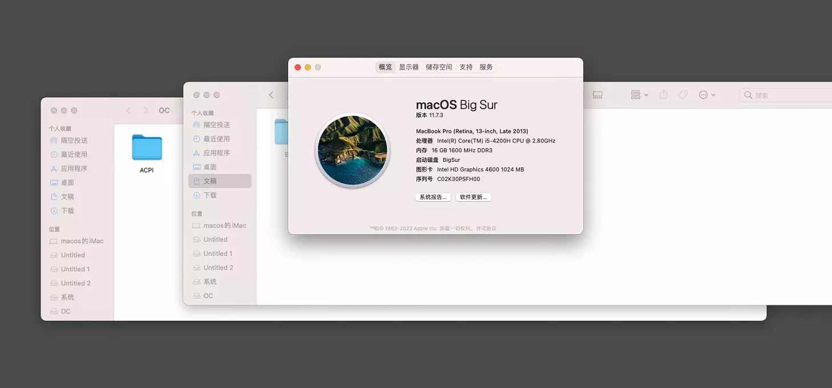Click the back chevron in Finder navigation
This screenshot has width=832, height=388.
click(x=270, y=95)
